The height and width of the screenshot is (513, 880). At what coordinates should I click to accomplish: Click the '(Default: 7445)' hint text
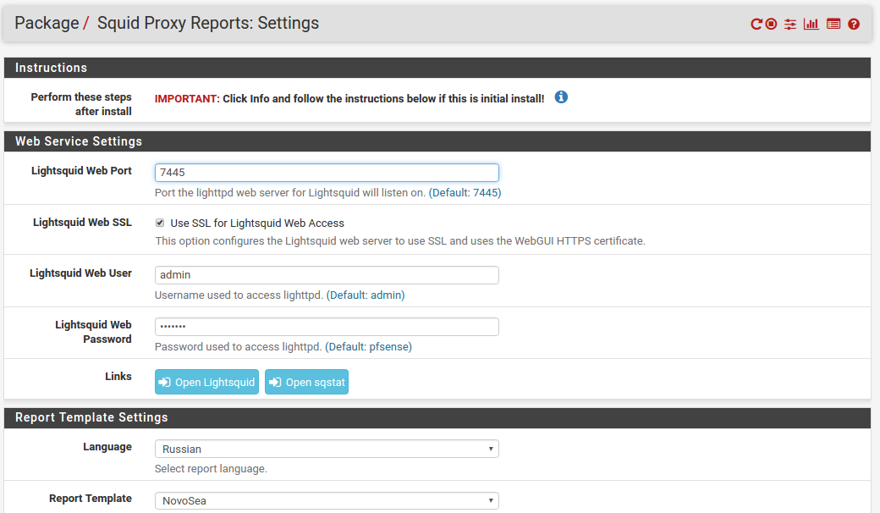pos(465,192)
